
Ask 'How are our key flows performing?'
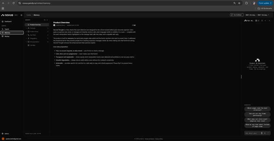tap(257, 114)
